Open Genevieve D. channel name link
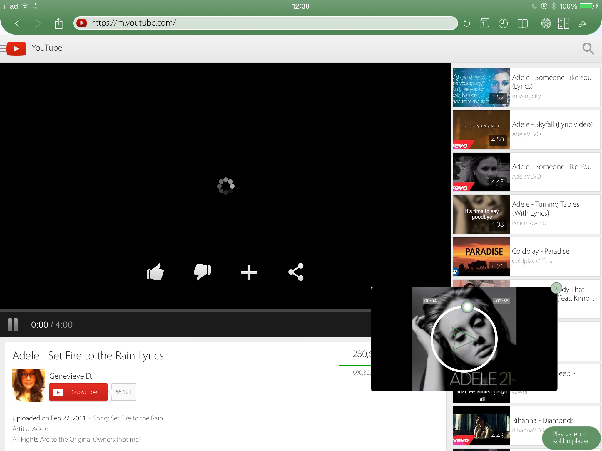The height and width of the screenshot is (451, 602). click(x=71, y=376)
